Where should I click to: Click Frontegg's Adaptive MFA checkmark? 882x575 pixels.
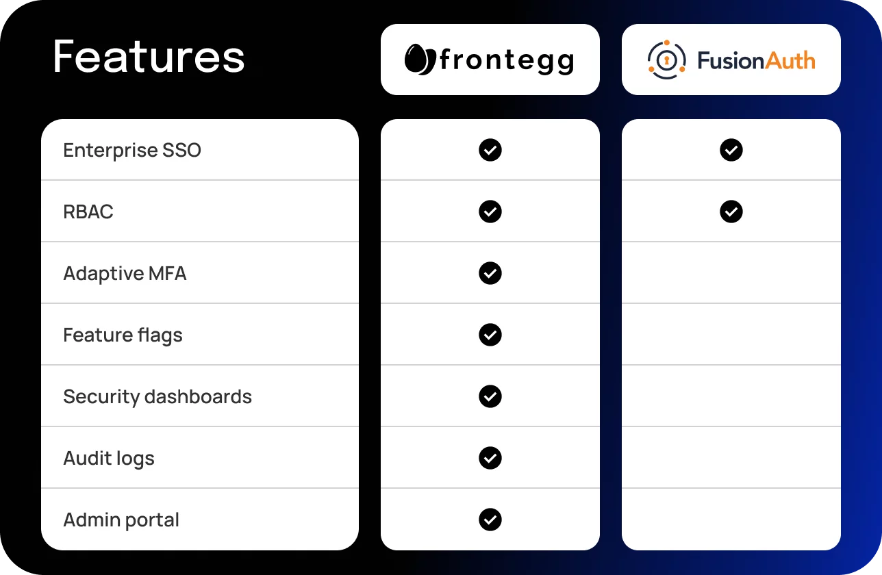coord(490,273)
